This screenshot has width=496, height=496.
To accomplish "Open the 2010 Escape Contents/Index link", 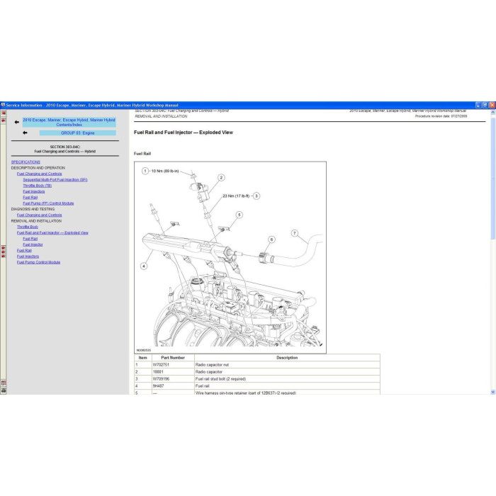I will click(x=69, y=123).
